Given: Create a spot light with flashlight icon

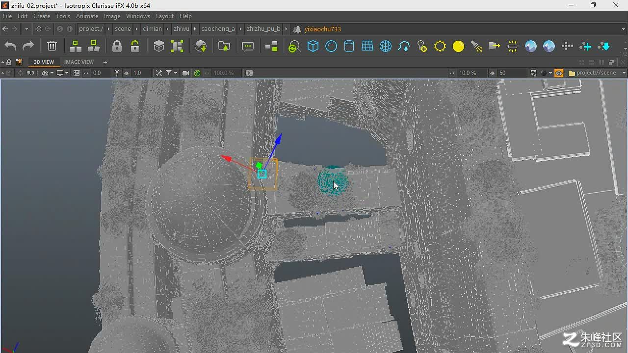Looking at the screenshot, I should click(x=476, y=46).
